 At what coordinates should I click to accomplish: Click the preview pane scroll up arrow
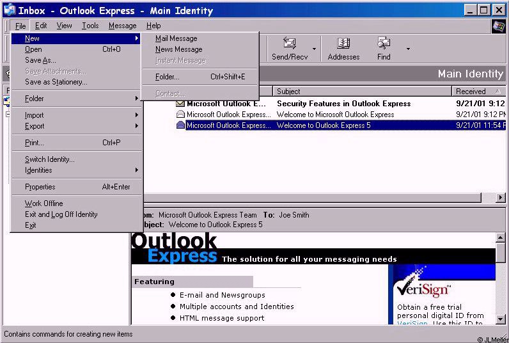[501, 238]
